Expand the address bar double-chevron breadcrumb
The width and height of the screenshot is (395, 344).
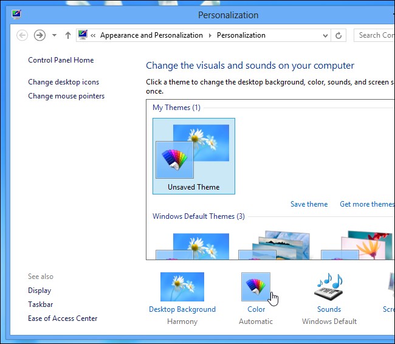[x=93, y=35]
